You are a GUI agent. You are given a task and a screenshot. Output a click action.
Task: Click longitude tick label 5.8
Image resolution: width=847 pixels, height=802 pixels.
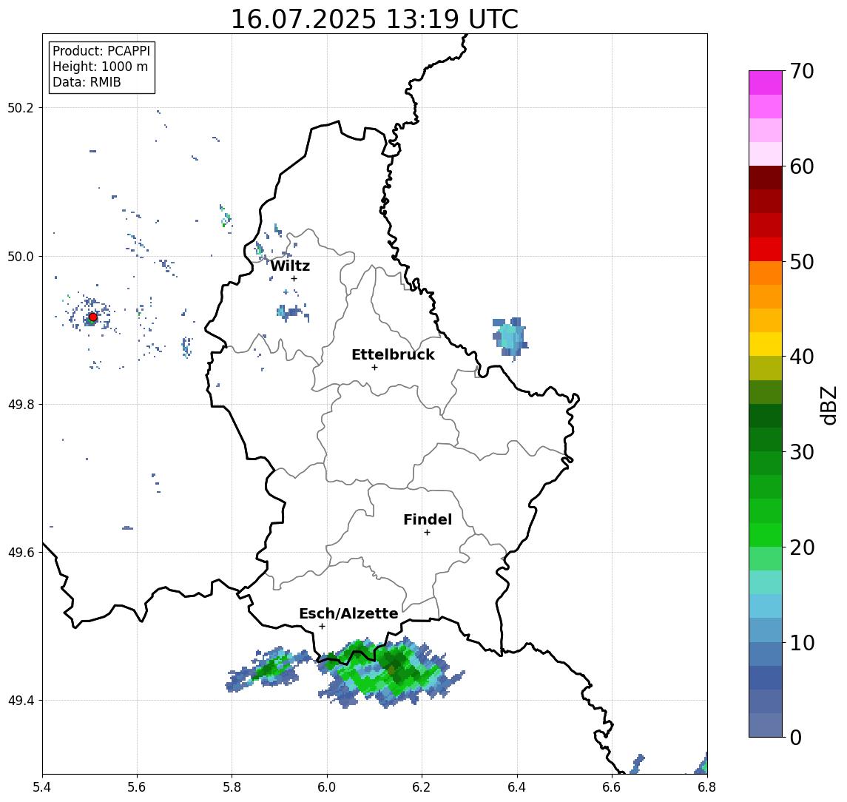point(232,787)
